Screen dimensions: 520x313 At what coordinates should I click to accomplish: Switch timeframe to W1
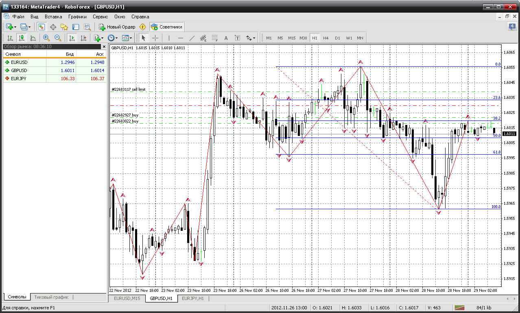[x=349, y=38]
